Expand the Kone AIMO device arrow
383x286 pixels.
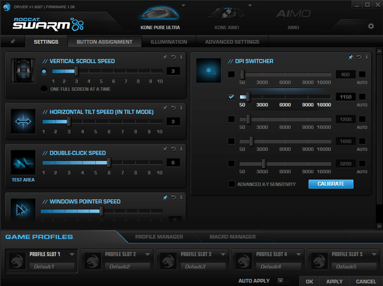[250, 5]
